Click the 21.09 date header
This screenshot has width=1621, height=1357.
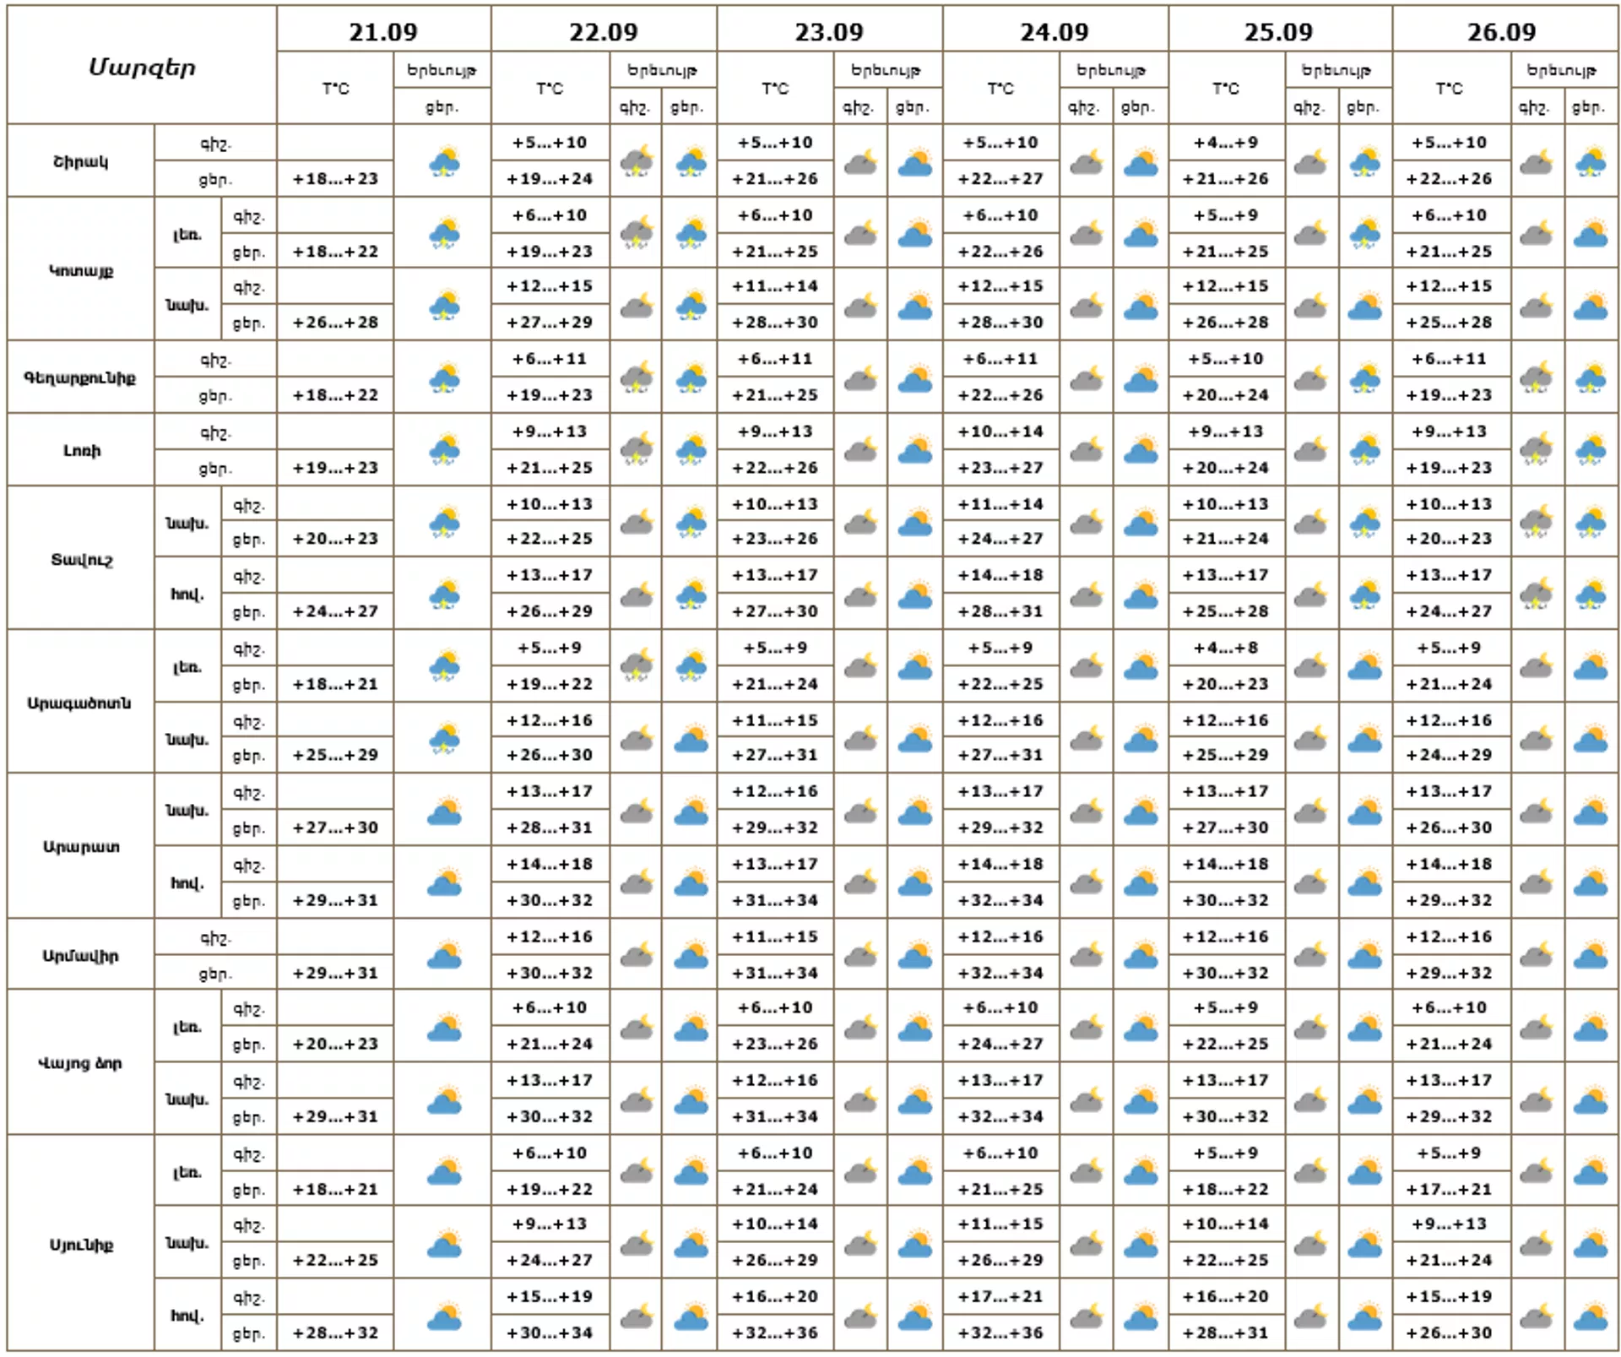[x=383, y=32]
